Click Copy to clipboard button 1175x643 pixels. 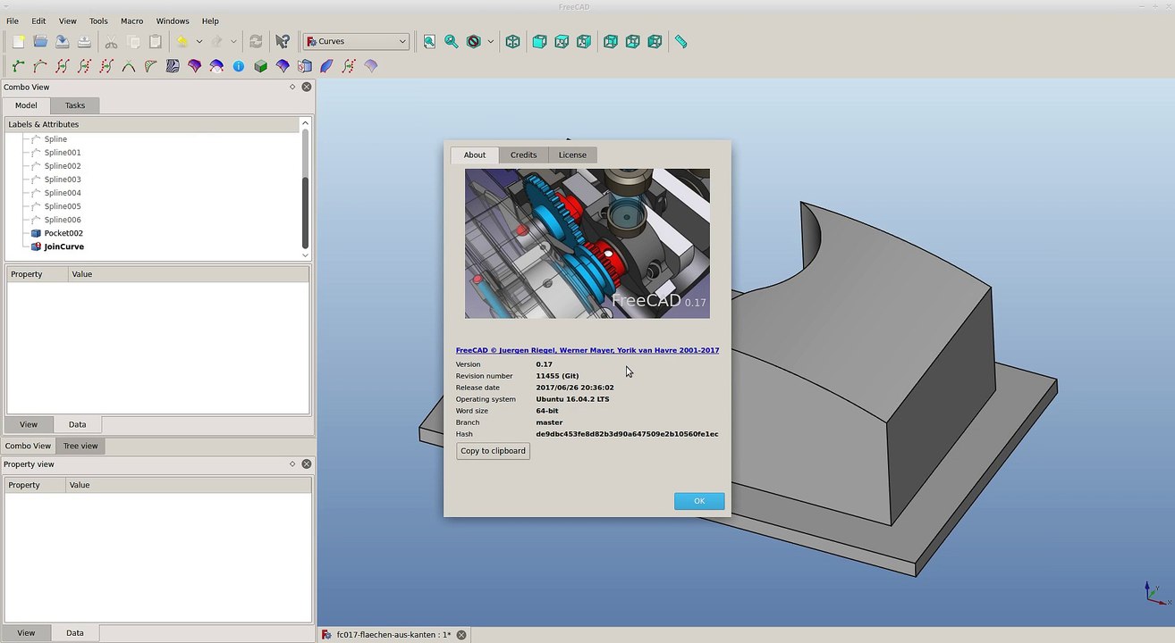(x=493, y=451)
